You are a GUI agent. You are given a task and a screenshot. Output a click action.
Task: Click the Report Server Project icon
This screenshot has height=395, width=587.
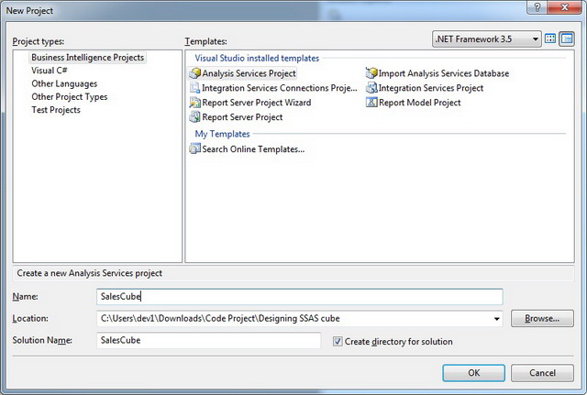pyautogui.click(x=195, y=117)
